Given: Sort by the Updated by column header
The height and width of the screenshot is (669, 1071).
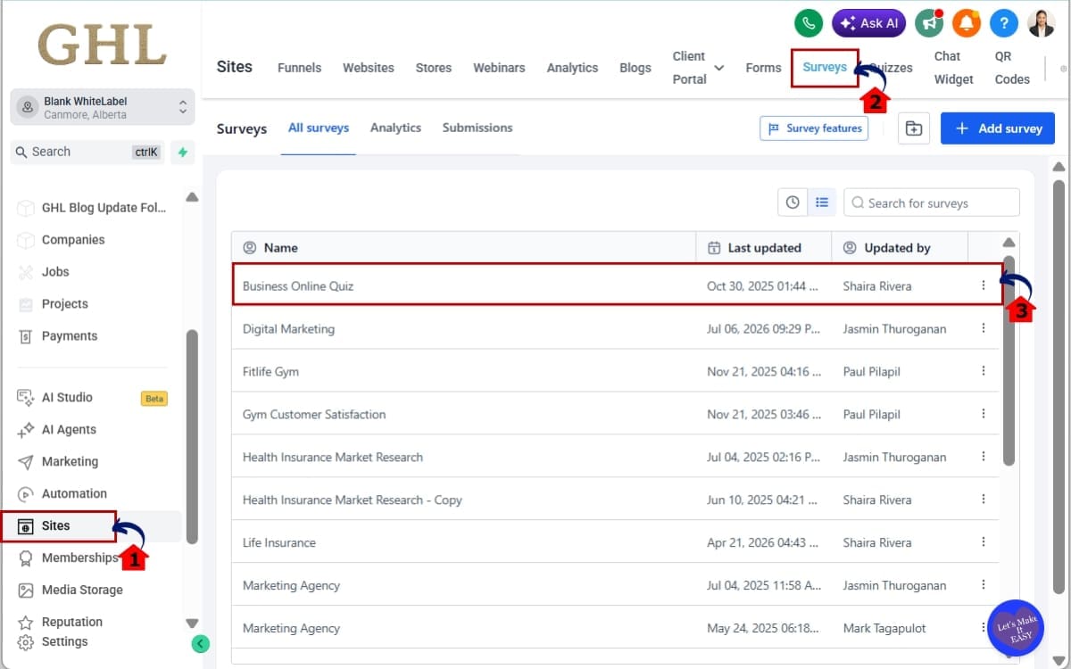Looking at the screenshot, I should [x=900, y=248].
